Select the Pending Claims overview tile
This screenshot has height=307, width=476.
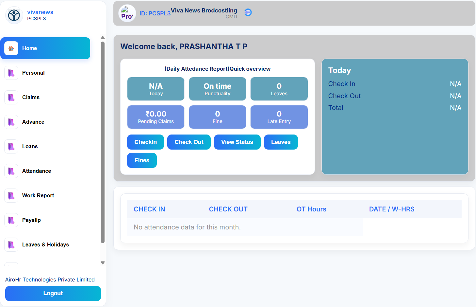click(156, 117)
